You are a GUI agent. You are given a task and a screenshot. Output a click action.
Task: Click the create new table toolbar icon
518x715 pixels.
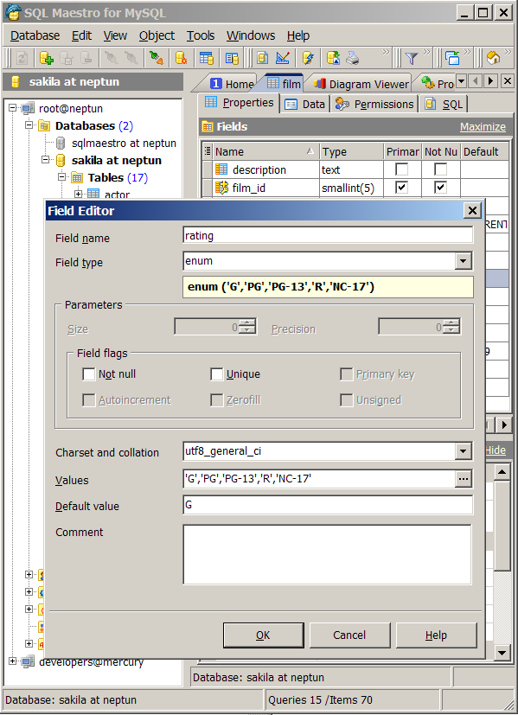(207, 58)
